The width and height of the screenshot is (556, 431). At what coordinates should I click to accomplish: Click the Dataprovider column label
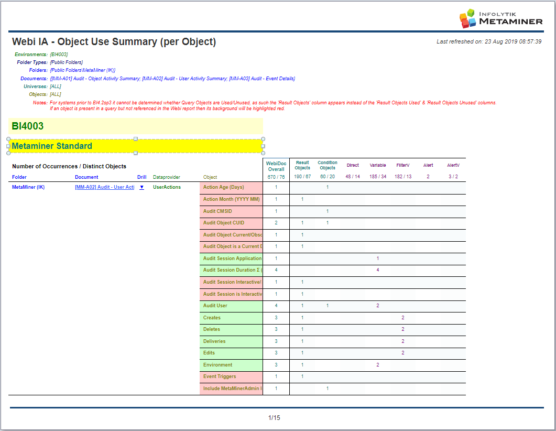point(167,177)
